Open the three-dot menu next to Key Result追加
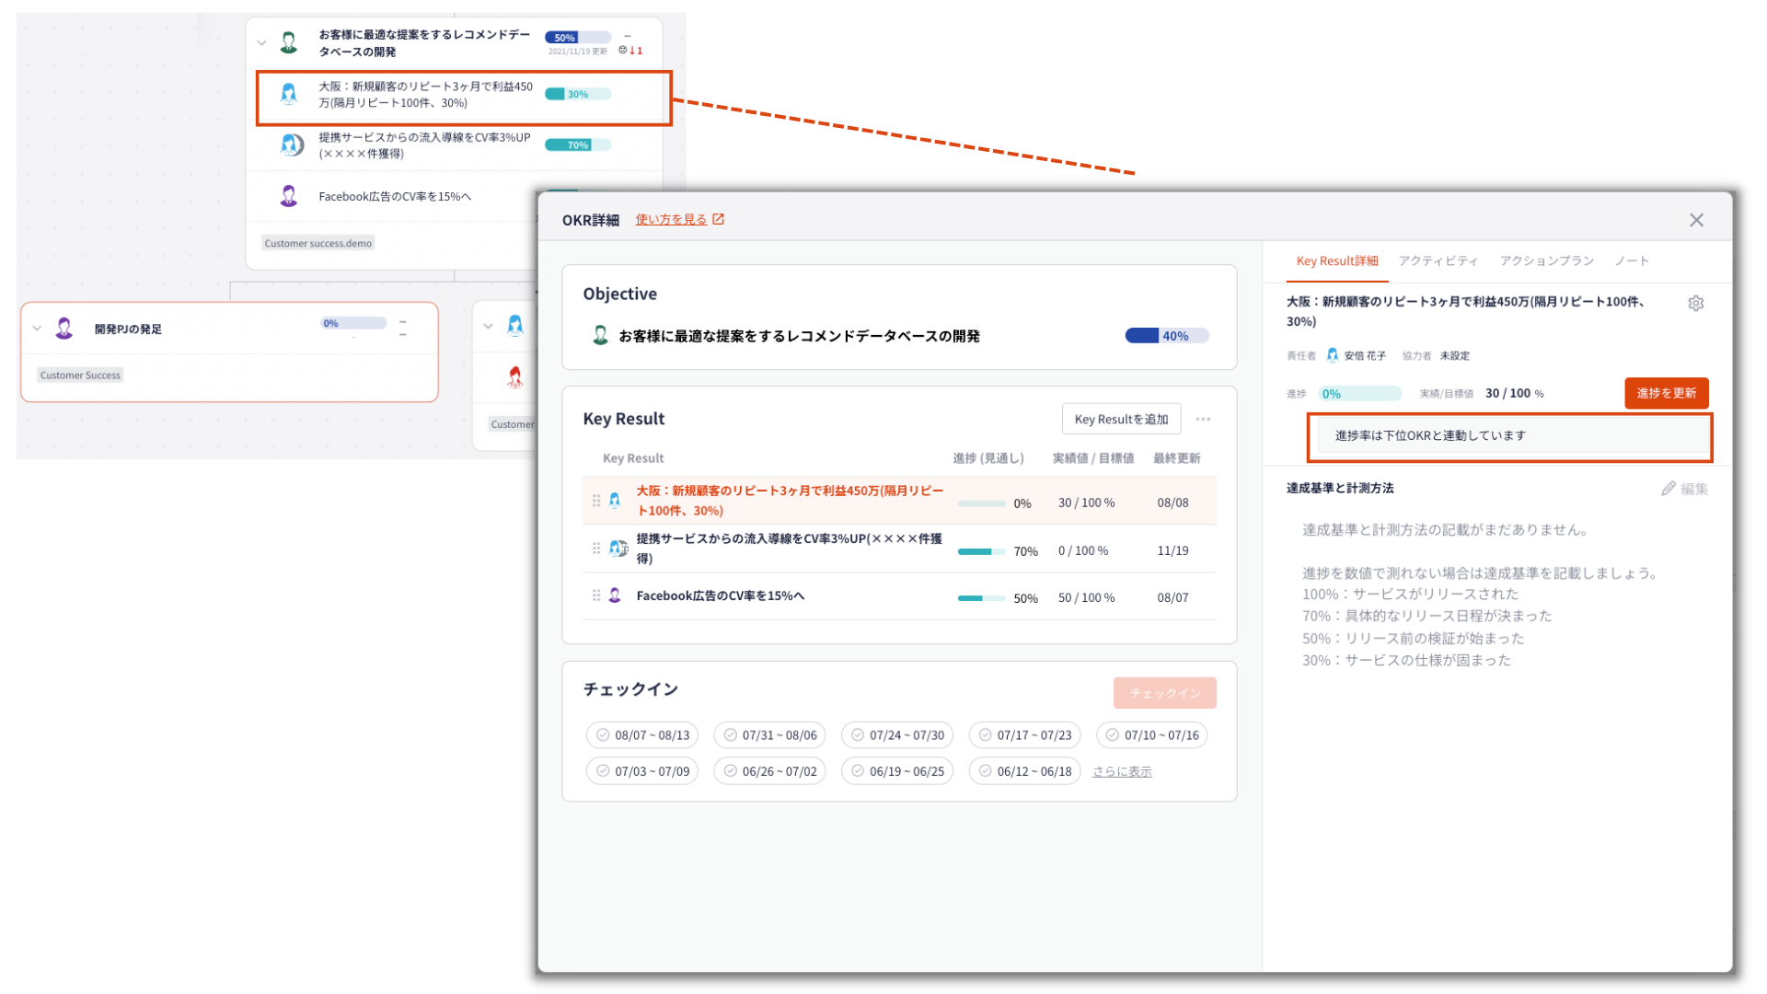This screenshot has width=1767, height=994. click(1203, 419)
